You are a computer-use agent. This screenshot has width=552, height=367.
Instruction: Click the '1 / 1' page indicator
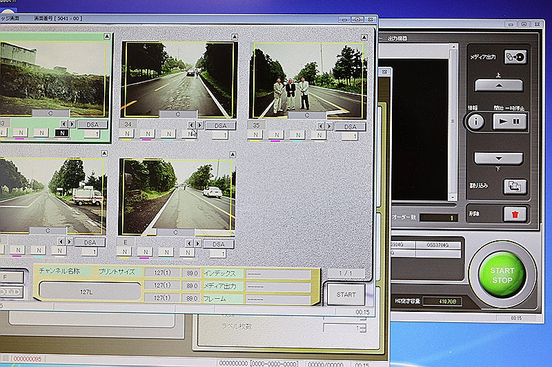tap(346, 273)
